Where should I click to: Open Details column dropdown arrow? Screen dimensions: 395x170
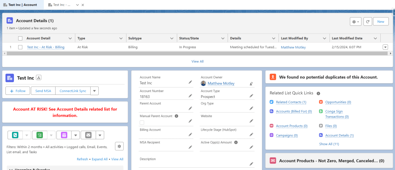tap(273, 38)
